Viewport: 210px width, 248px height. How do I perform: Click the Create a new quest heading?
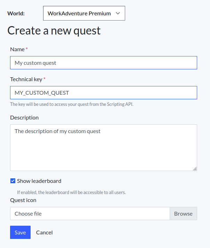click(54, 30)
